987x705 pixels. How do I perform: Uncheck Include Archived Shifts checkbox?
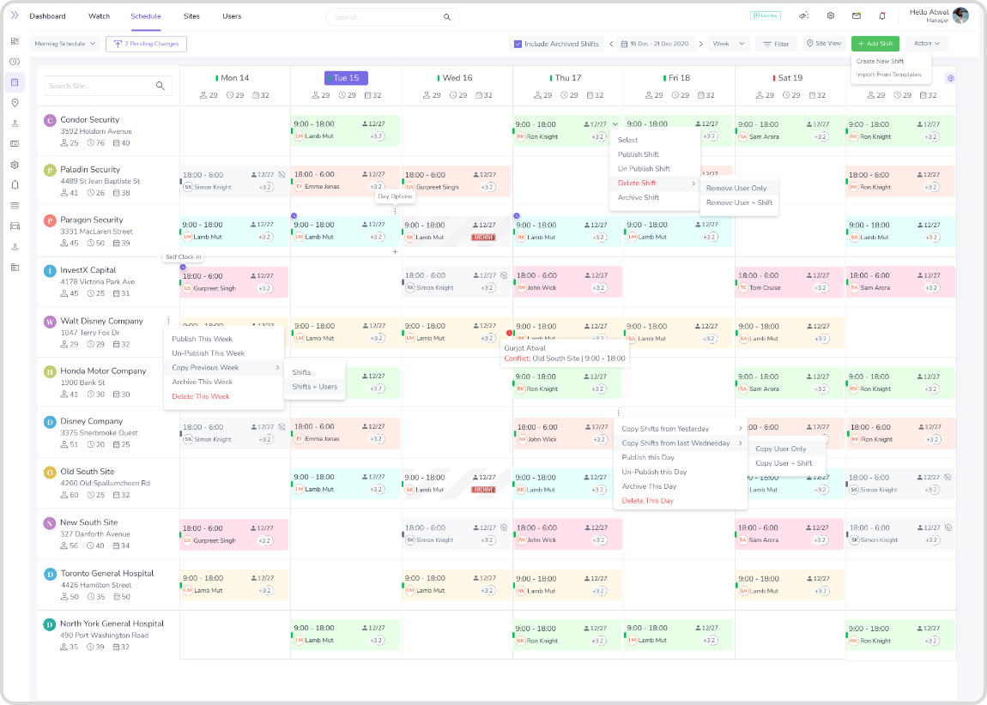(x=518, y=44)
